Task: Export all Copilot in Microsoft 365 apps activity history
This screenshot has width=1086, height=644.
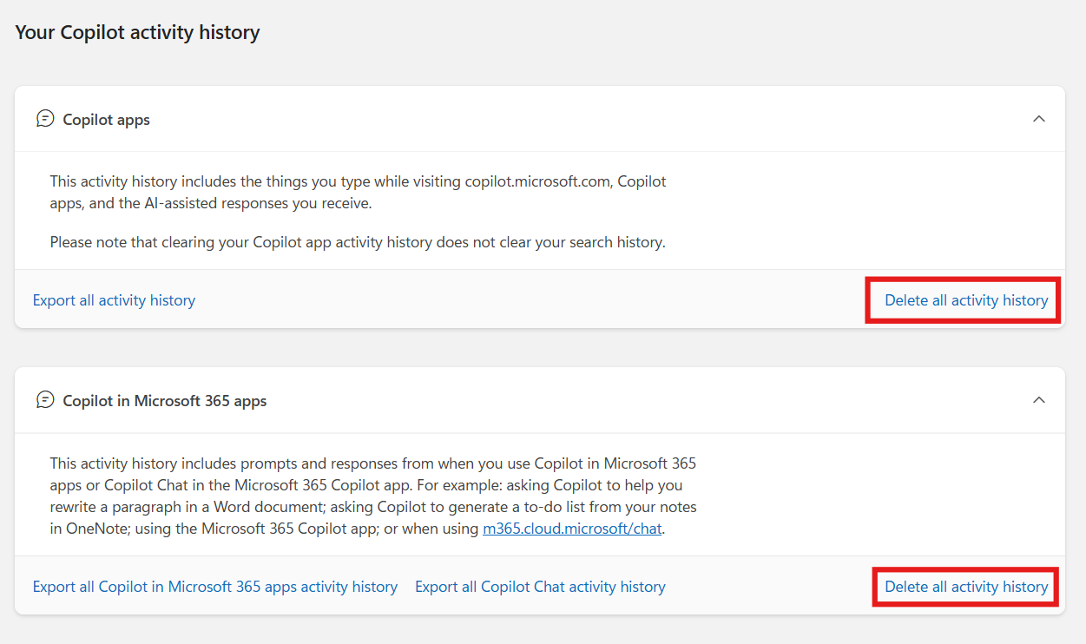Action: [214, 587]
